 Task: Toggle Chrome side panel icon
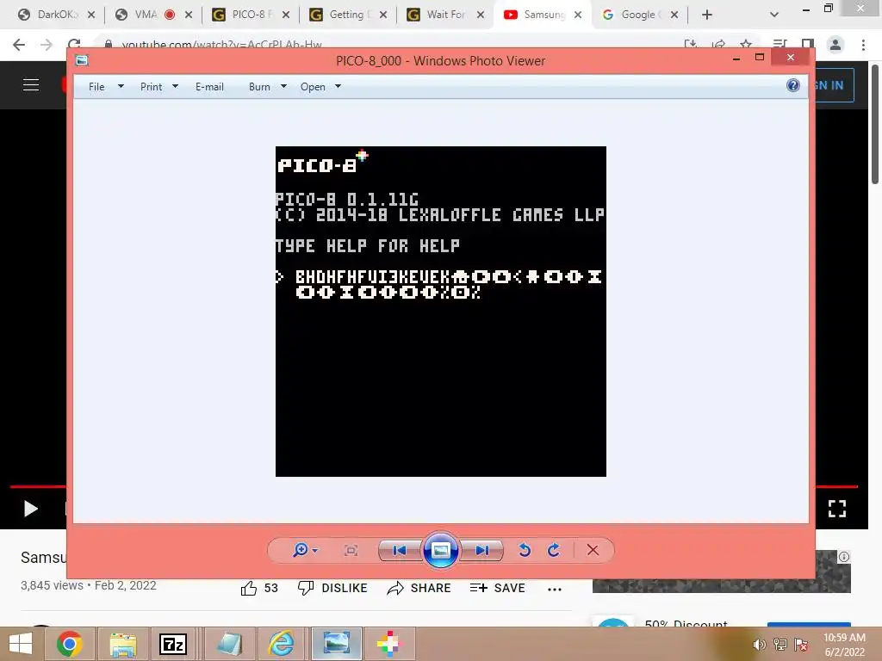(x=808, y=45)
